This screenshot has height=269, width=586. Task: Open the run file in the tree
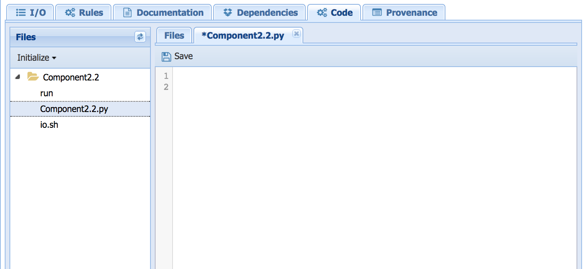point(47,93)
